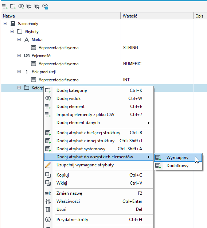Open Przydatne skróty menu entry

pos(99,219)
